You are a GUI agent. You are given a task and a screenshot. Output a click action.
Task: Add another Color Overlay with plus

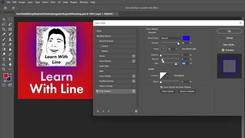point(134,76)
